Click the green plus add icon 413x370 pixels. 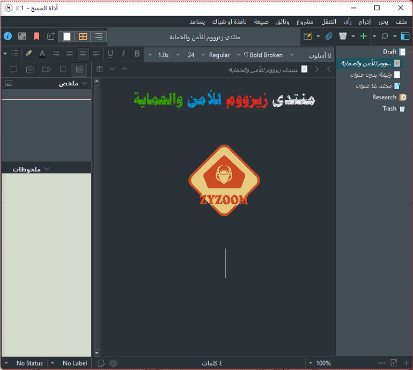tap(364, 36)
